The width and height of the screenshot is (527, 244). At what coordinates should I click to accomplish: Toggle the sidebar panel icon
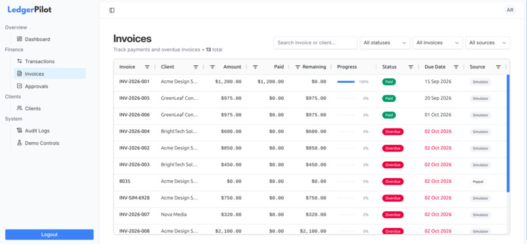[x=112, y=10]
